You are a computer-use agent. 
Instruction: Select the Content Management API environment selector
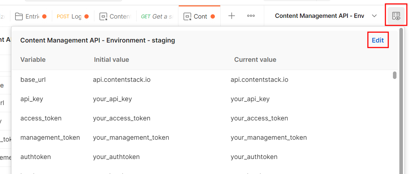pyautogui.click(x=326, y=16)
